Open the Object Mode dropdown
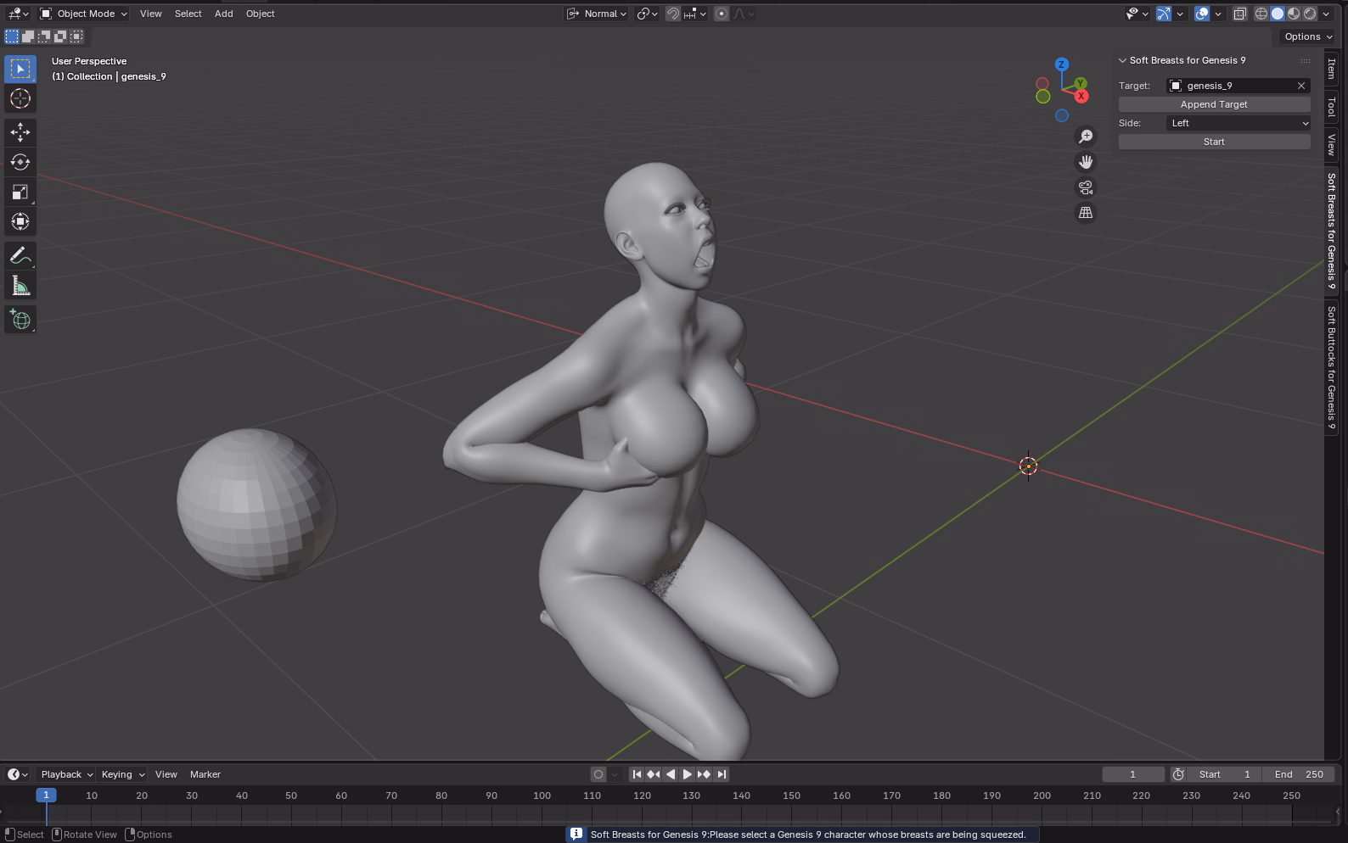The image size is (1348, 843). pyautogui.click(x=84, y=14)
